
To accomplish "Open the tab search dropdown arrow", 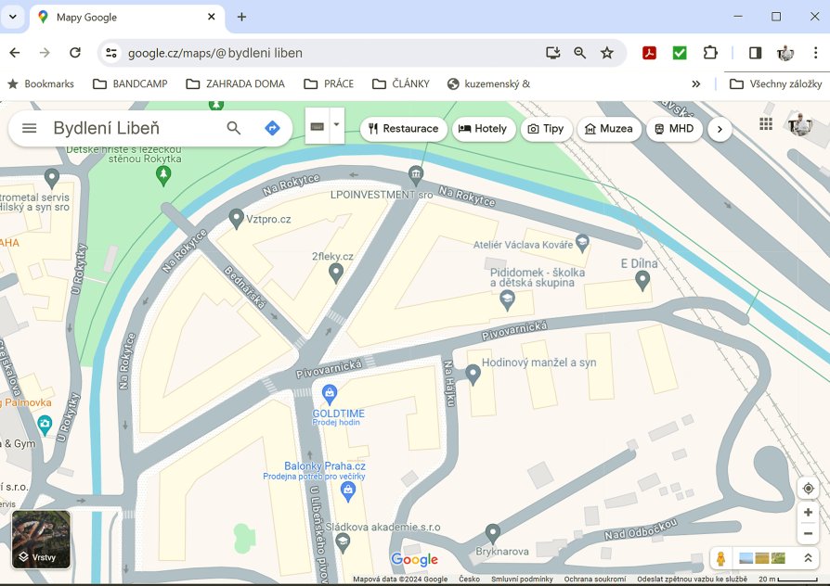I will click(x=13, y=17).
